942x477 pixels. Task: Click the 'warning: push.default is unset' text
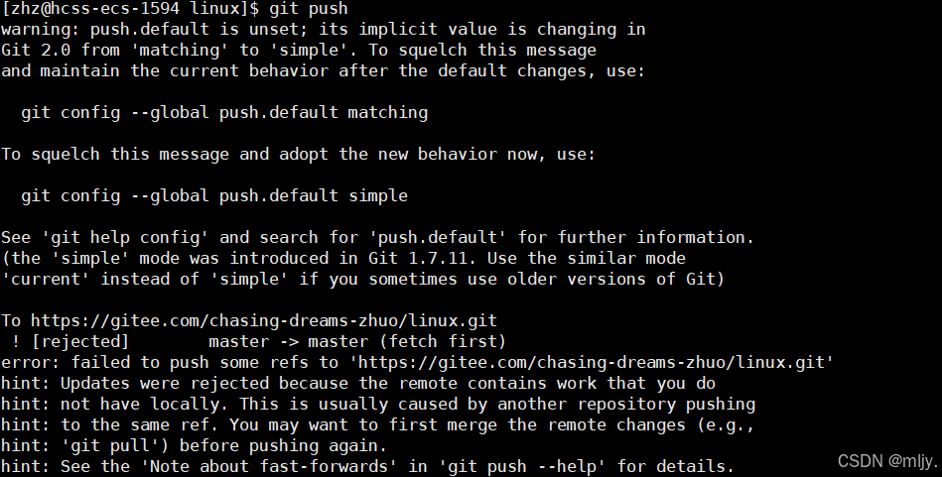[150, 30]
